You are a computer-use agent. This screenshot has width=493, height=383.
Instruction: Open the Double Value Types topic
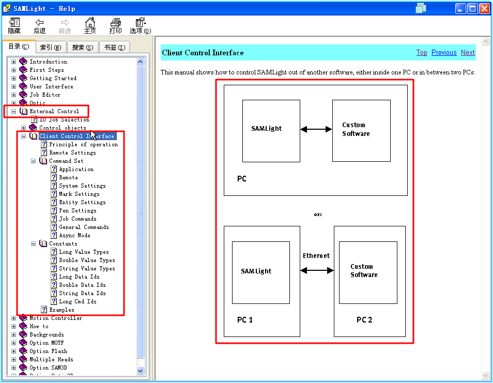point(87,260)
